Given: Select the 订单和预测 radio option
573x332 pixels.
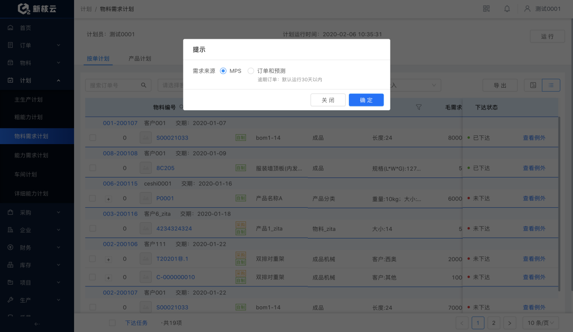Looking at the screenshot, I should click(251, 71).
